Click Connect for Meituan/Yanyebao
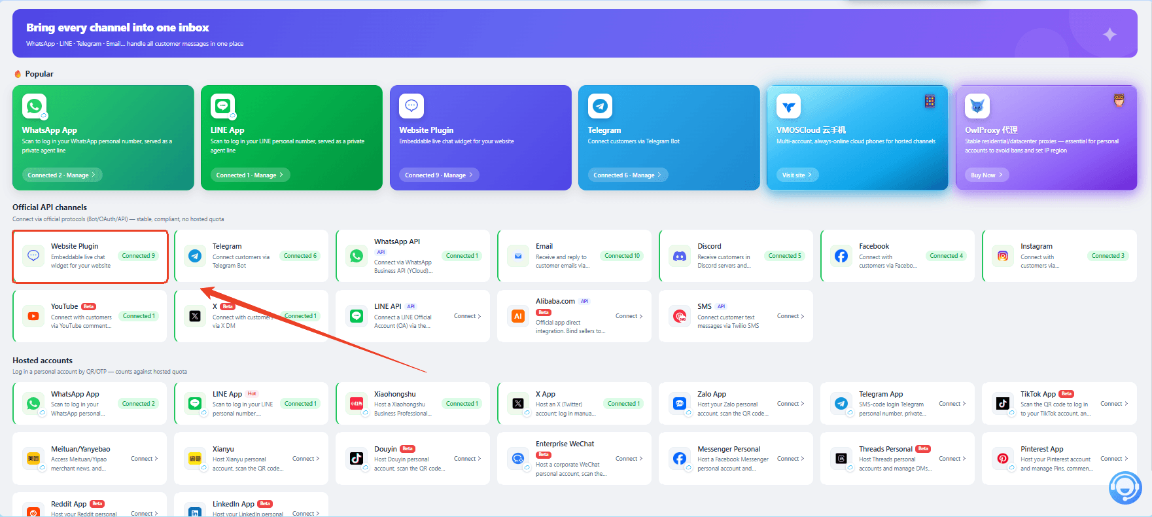 click(145, 459)
